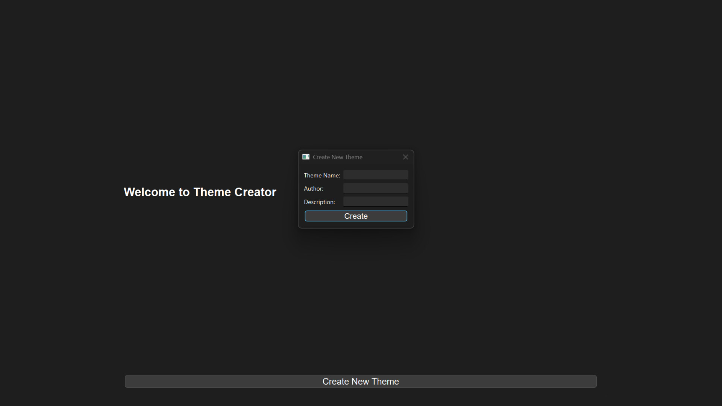Viewport: 722px width, 406px height.
Task: Click the Create New Theme button at bottom
Action: [x=361, y=381]
